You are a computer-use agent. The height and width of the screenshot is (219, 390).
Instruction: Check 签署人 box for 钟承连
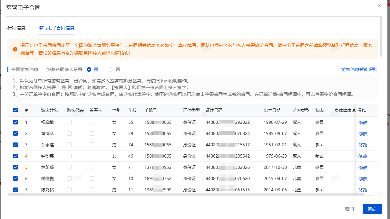[92, 145]
